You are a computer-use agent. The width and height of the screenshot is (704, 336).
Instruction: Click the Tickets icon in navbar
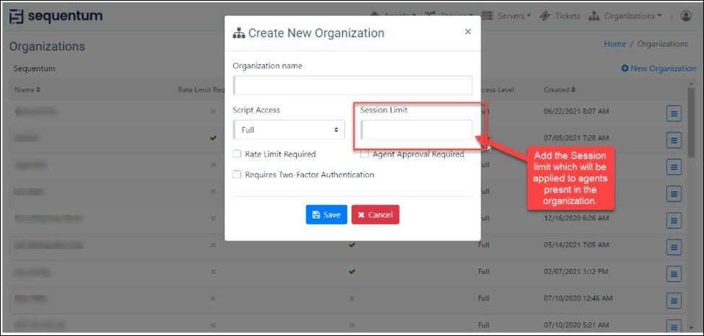tap(544, 16)
